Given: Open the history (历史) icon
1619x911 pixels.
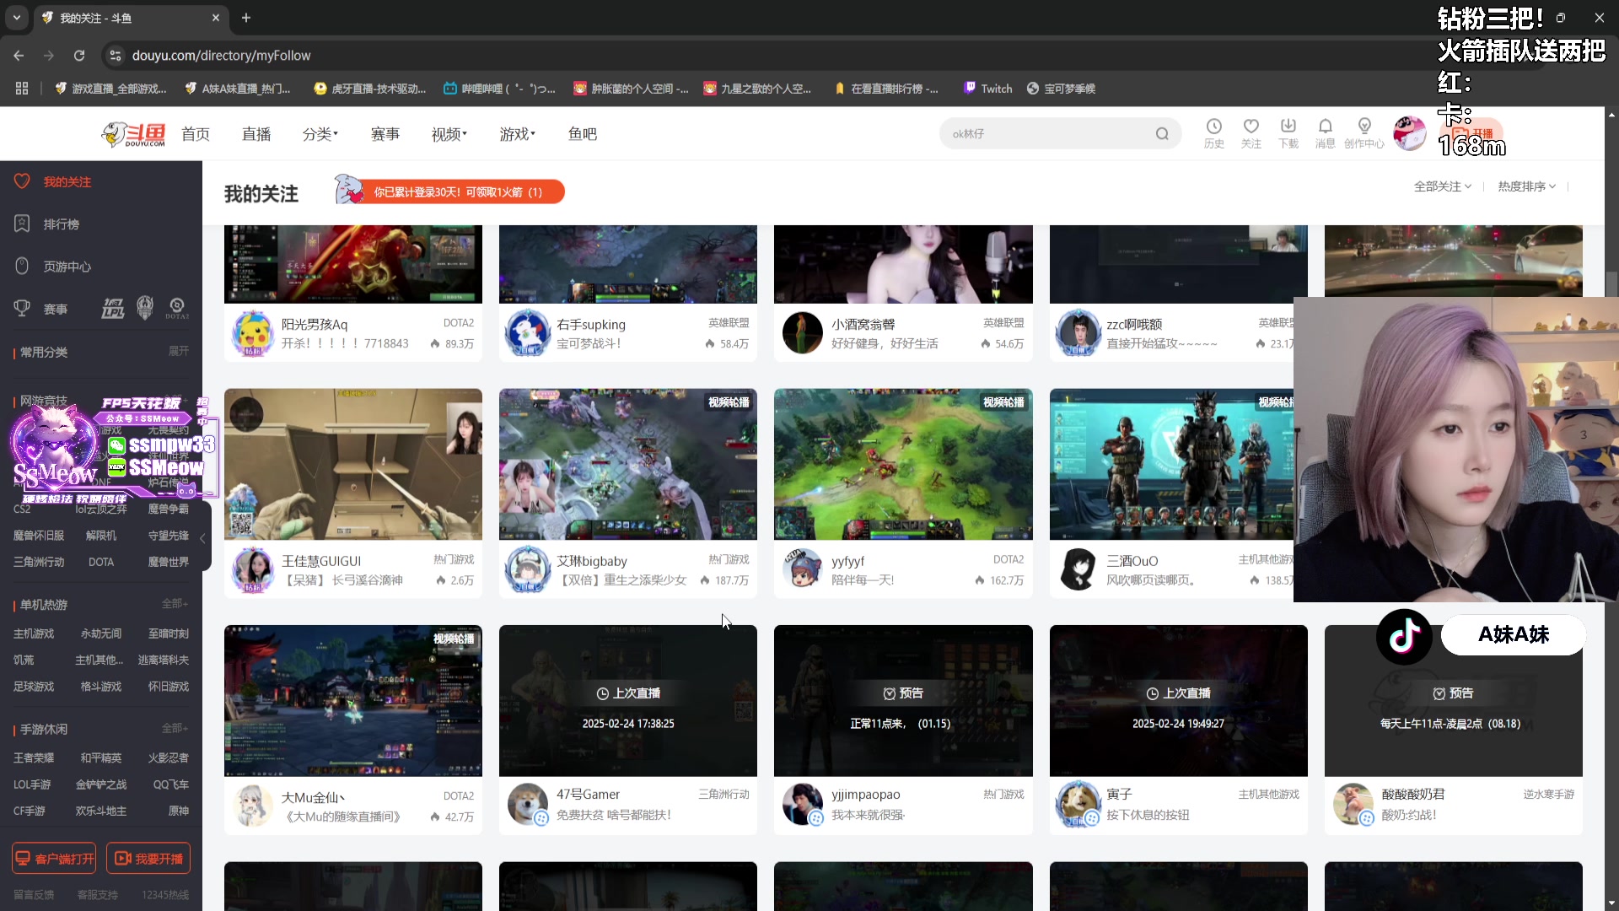Looking at the screenshot, I should (1214, 133).
